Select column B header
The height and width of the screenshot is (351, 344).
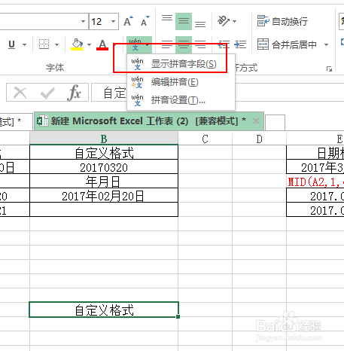click(x=104, y=139)
